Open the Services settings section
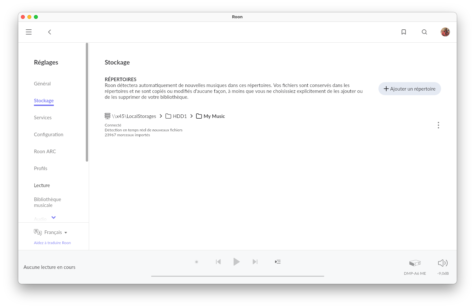Viewport: 475px width, 308px height. pos(43,118)
